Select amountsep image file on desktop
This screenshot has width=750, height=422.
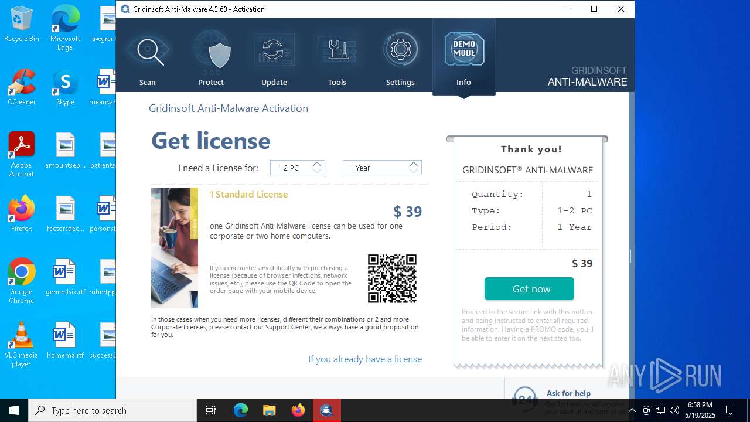pos(65,151)
